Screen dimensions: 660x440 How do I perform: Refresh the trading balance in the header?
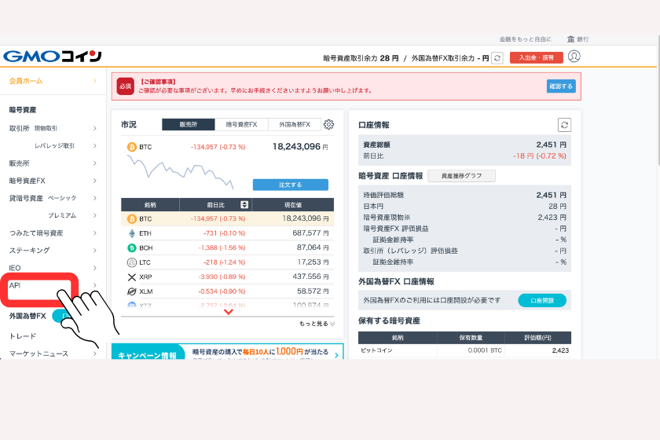coord(497,57)
